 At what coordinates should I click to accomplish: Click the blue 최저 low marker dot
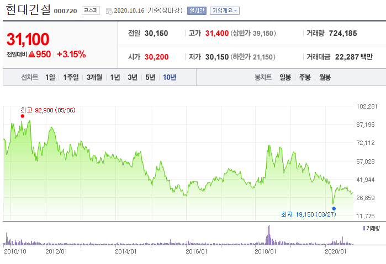tap(334, 209)
